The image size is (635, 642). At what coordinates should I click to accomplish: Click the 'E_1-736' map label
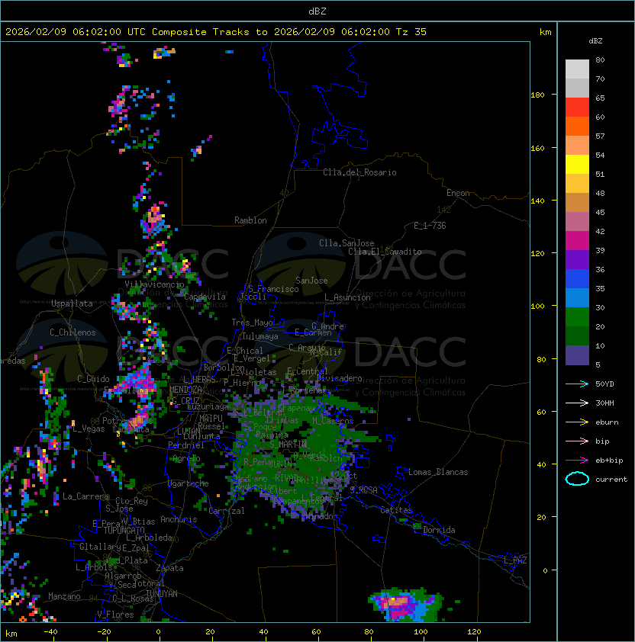[x=430, y=226]
